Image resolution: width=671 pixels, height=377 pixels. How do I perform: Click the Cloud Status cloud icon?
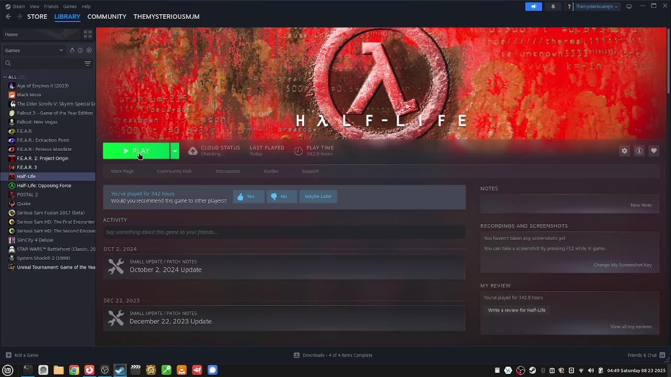click(193, 151)
